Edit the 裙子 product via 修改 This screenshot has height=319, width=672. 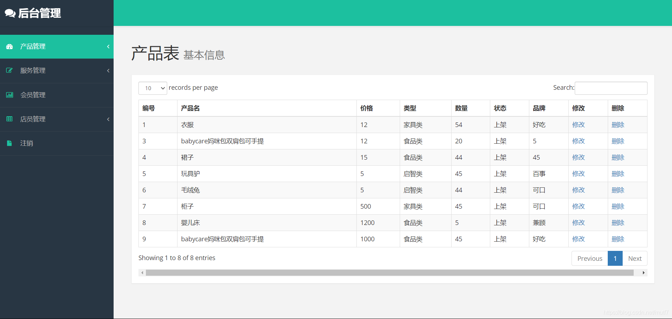coord(578,158)
